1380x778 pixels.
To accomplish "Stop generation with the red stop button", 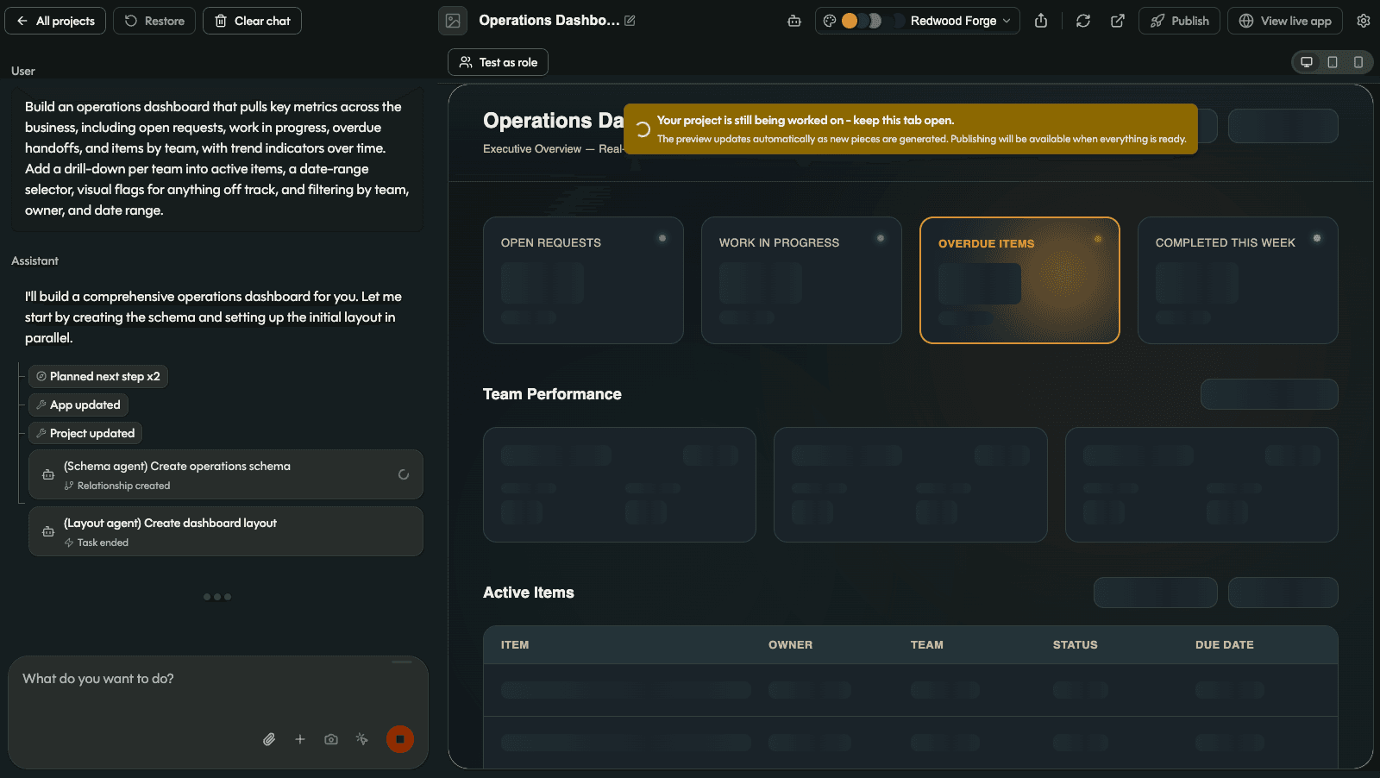I will coord(400,739).
